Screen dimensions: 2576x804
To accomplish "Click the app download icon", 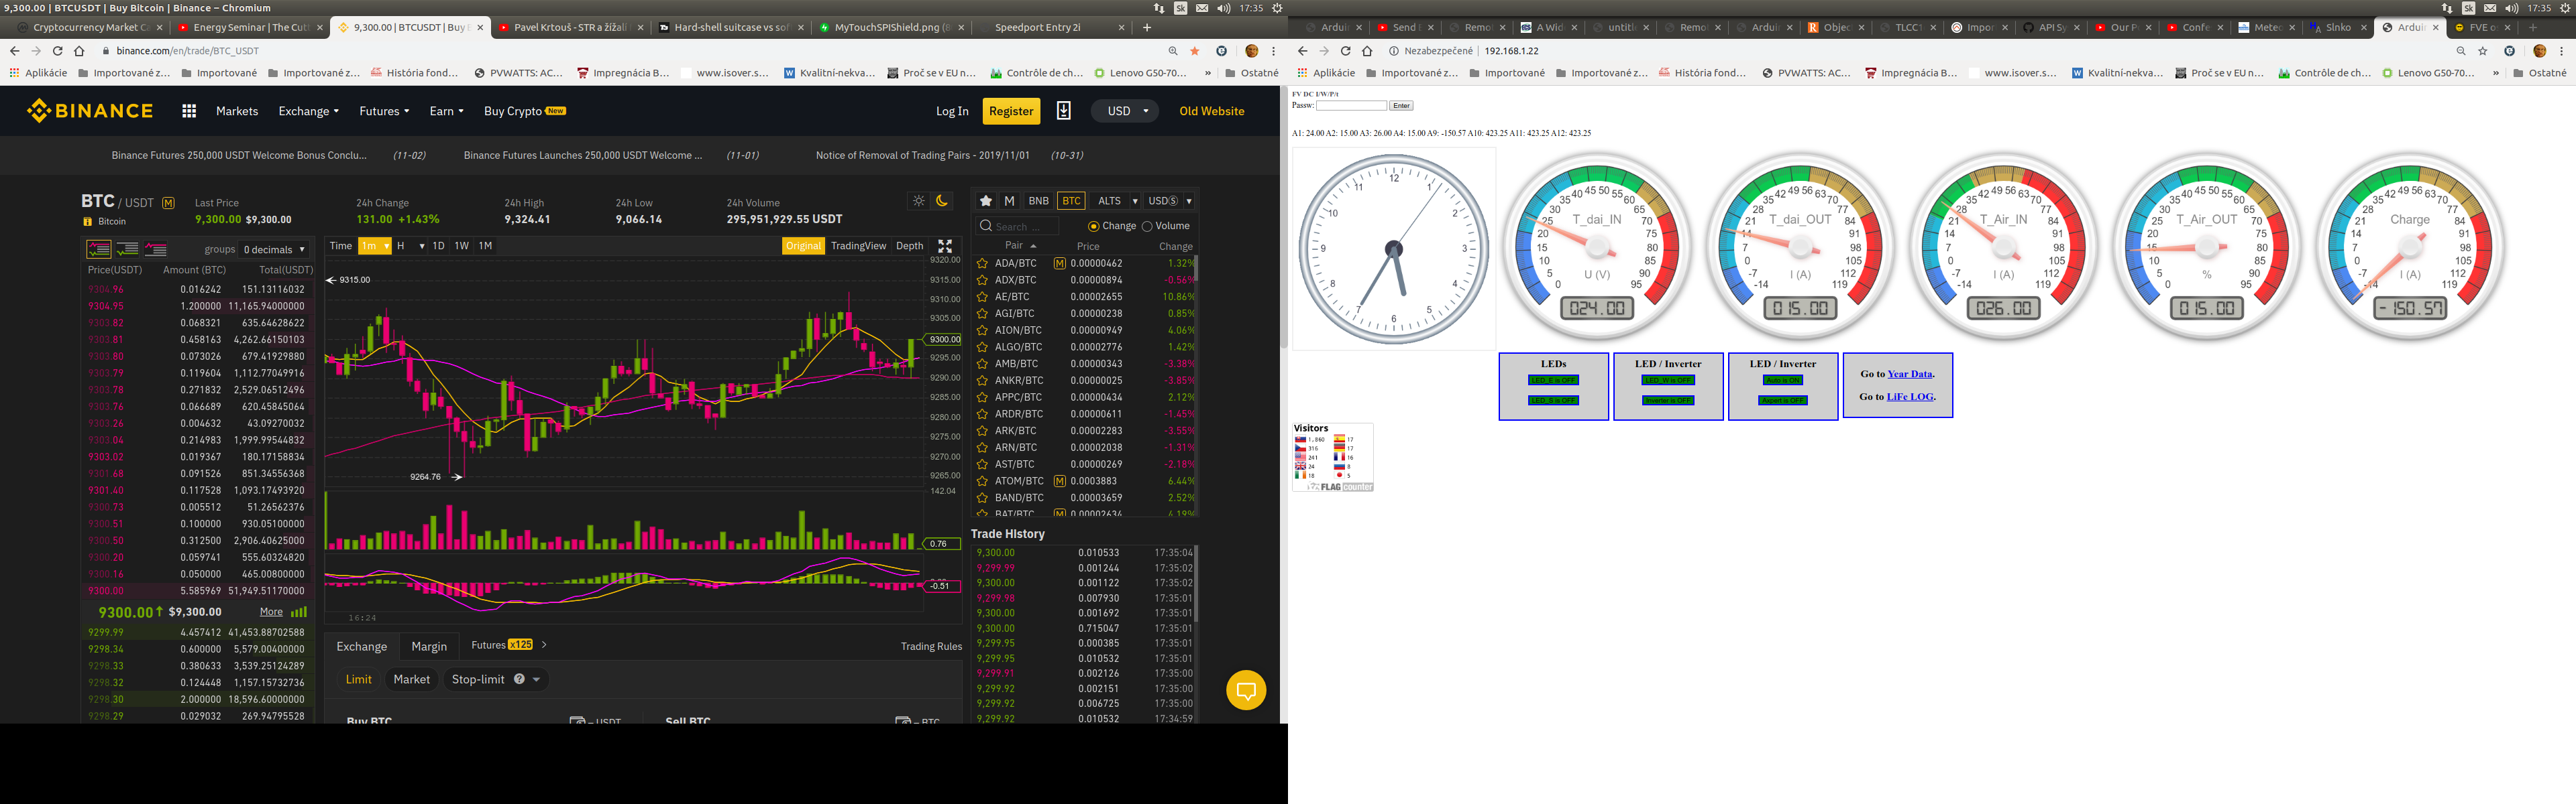I will (1063, 111).
